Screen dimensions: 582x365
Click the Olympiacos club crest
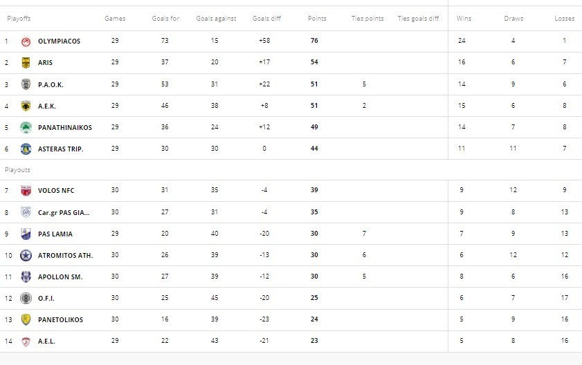point(26,41)
